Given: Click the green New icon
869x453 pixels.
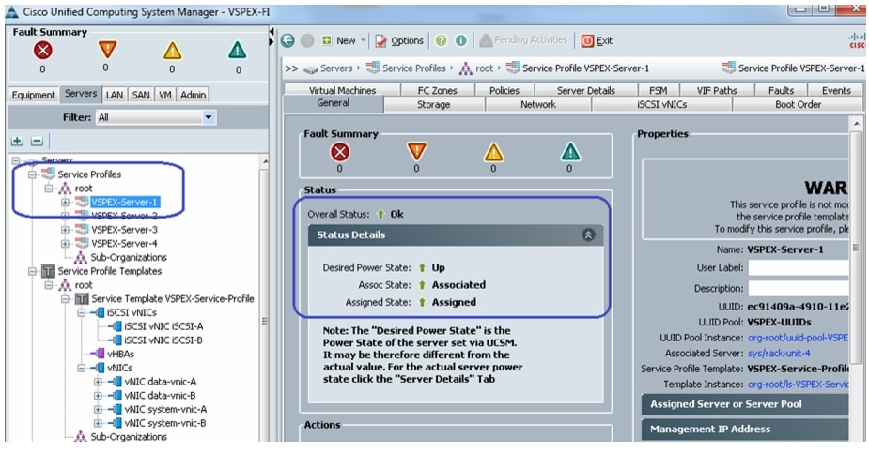Looking at the screenshot, I should coord(327,40).
